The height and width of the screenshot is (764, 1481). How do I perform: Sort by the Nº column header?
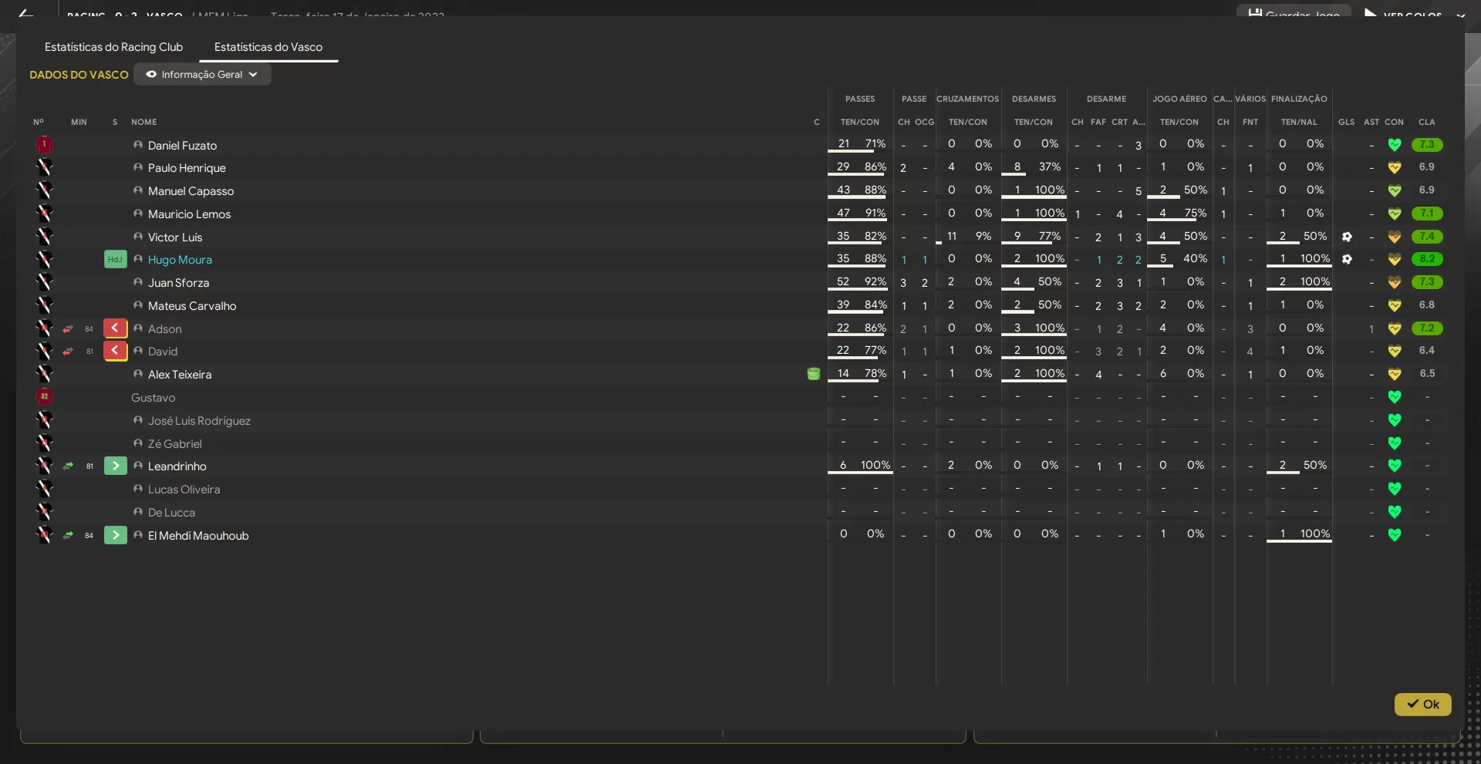point(39,122)
